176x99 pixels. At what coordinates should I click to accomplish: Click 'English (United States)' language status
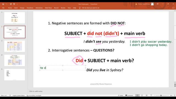(19, 95)
